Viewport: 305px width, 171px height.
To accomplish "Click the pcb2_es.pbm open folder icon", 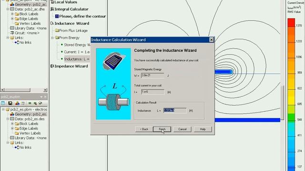I will coord(8,110).
